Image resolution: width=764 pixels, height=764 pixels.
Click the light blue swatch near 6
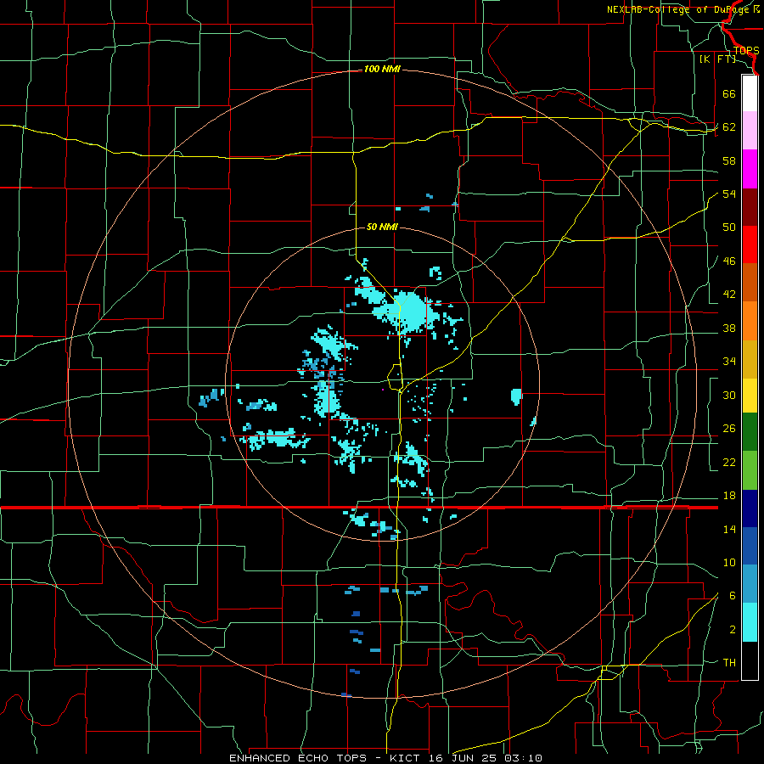pos(750,584)
